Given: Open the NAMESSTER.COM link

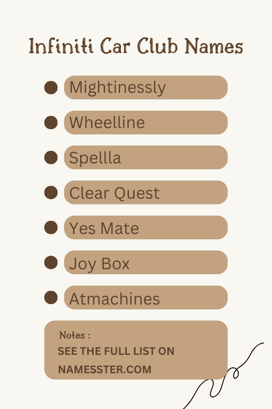Looking at the screenshot, I should 105,369.
